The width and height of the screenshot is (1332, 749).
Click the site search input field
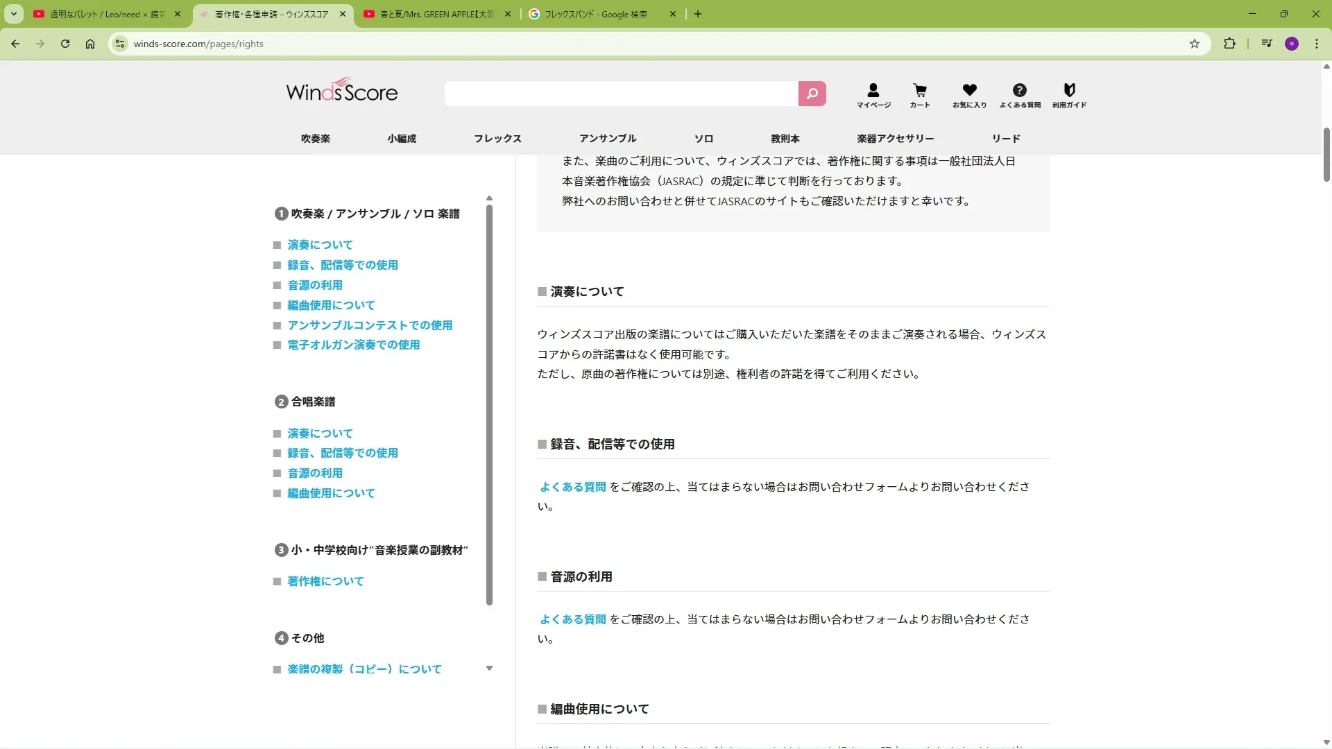(621, 94)
